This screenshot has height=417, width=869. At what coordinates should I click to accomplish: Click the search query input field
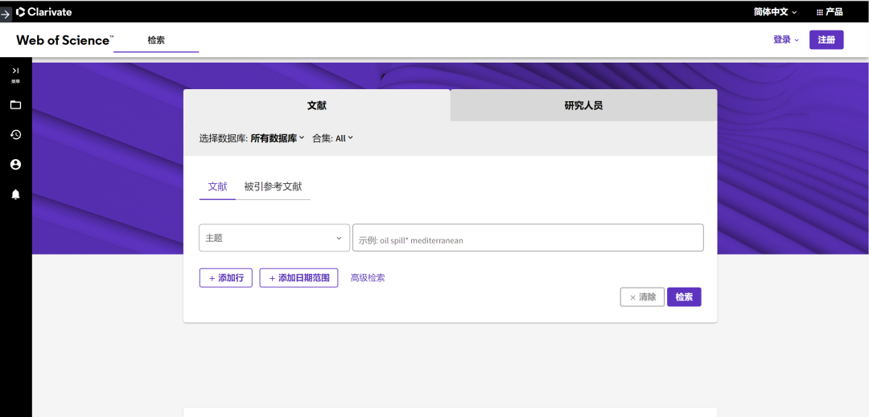[x=528, y=238]
